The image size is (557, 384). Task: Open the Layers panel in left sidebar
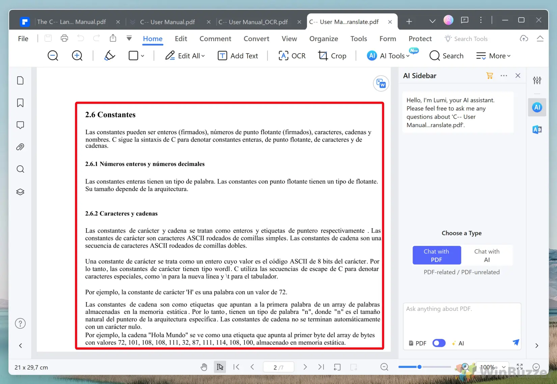click(x=20, y=192)
